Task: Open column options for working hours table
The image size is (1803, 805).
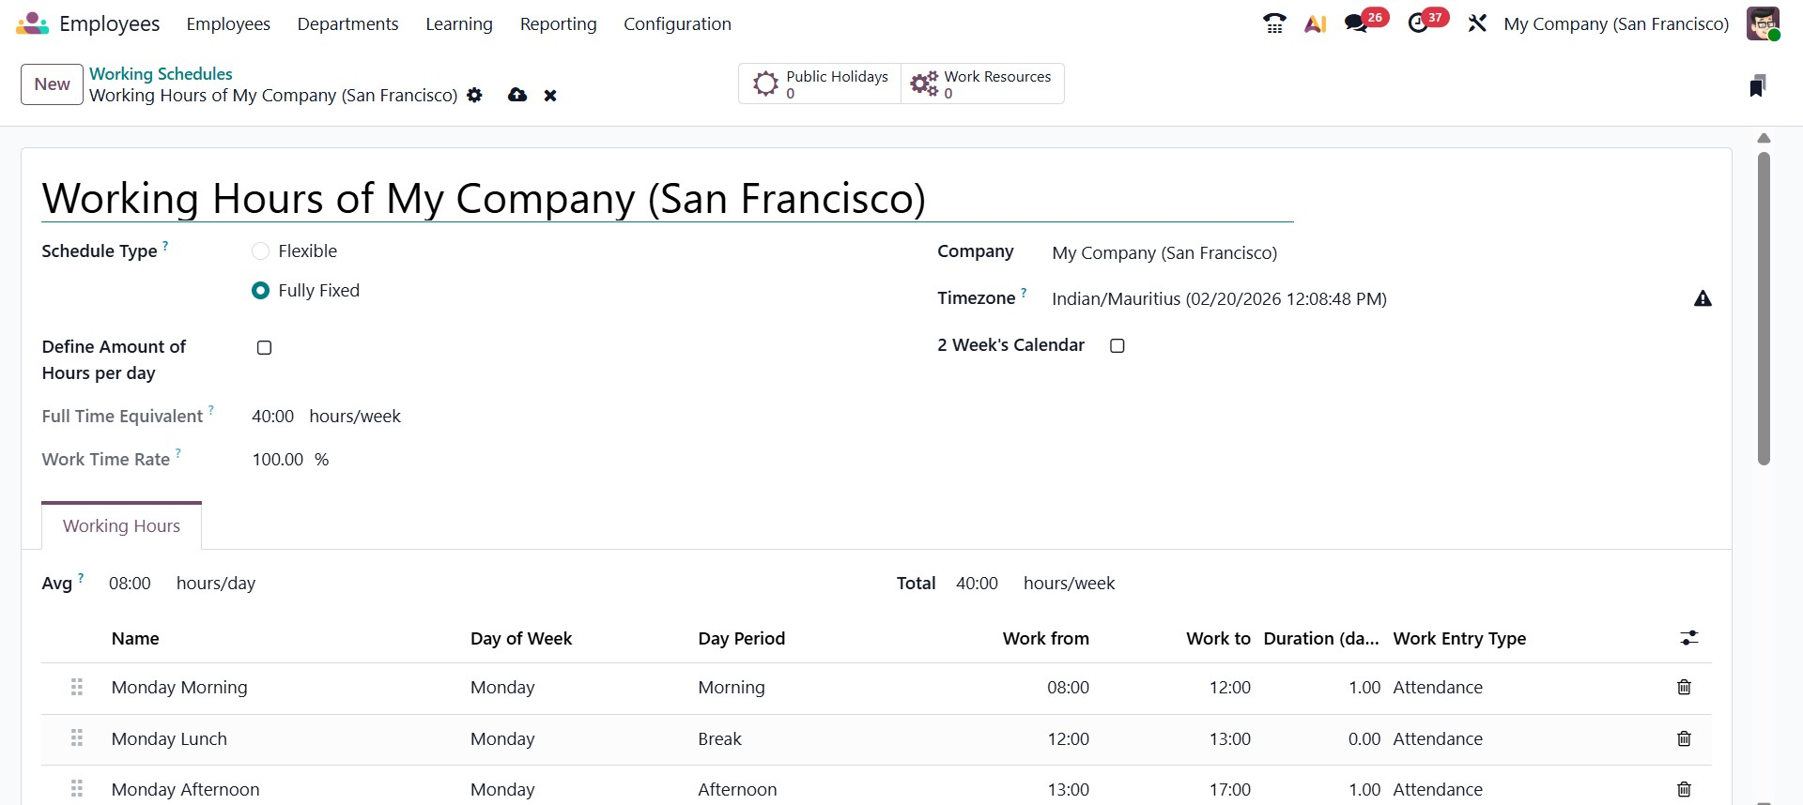Action: pyautogui.click(x=1688, y=638)
